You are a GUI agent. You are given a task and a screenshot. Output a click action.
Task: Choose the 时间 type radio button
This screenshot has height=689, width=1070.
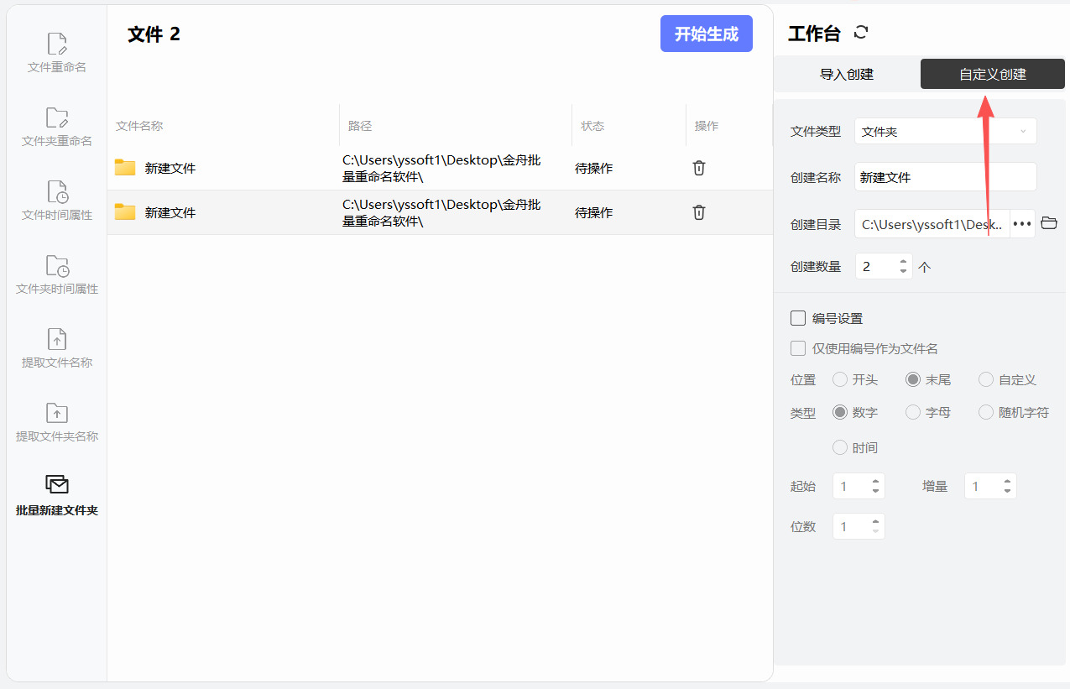pyautogui.click(x=840, y=447)
